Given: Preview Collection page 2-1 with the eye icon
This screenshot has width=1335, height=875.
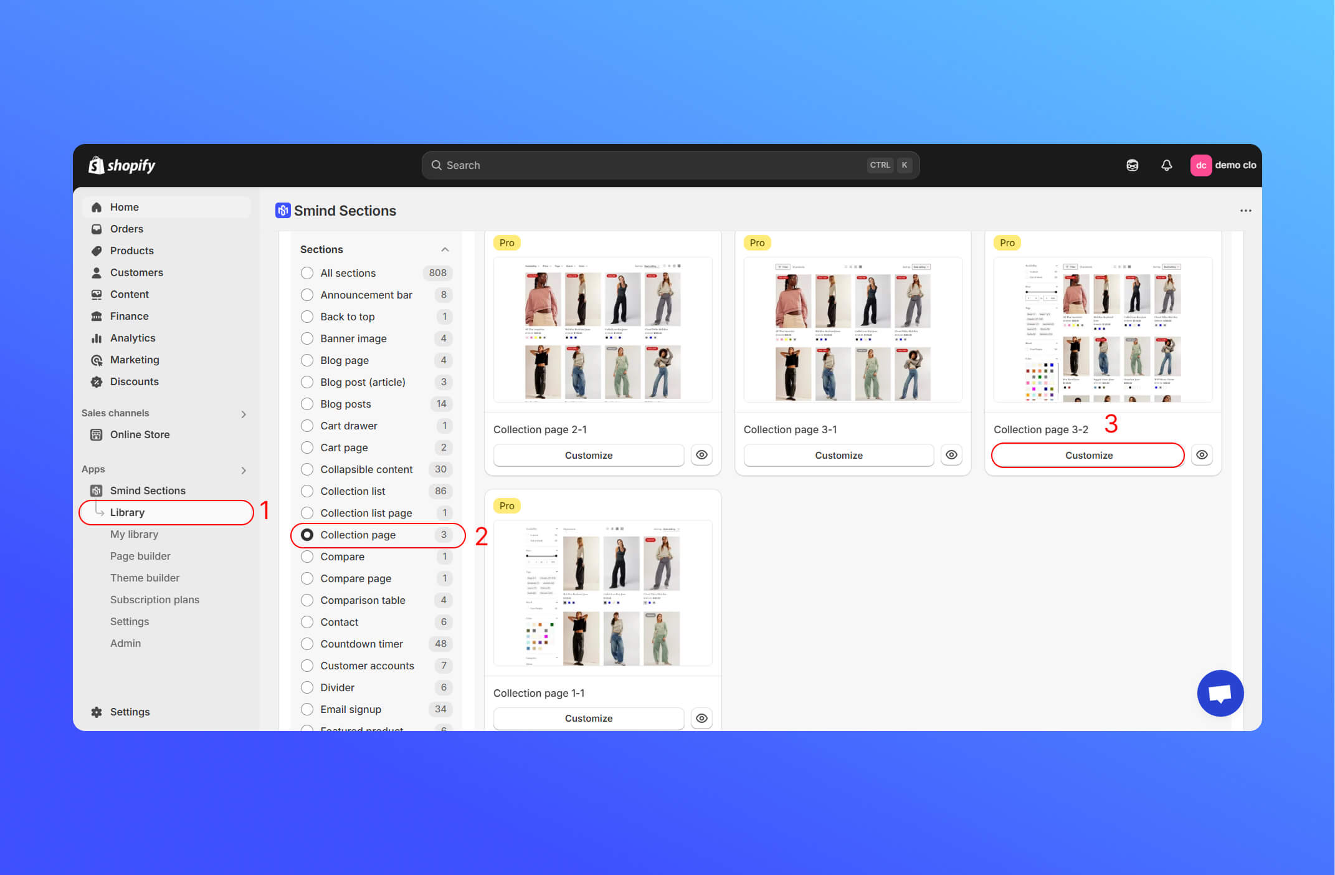Looking at the screenshot, I should click(x=701, y=455).
